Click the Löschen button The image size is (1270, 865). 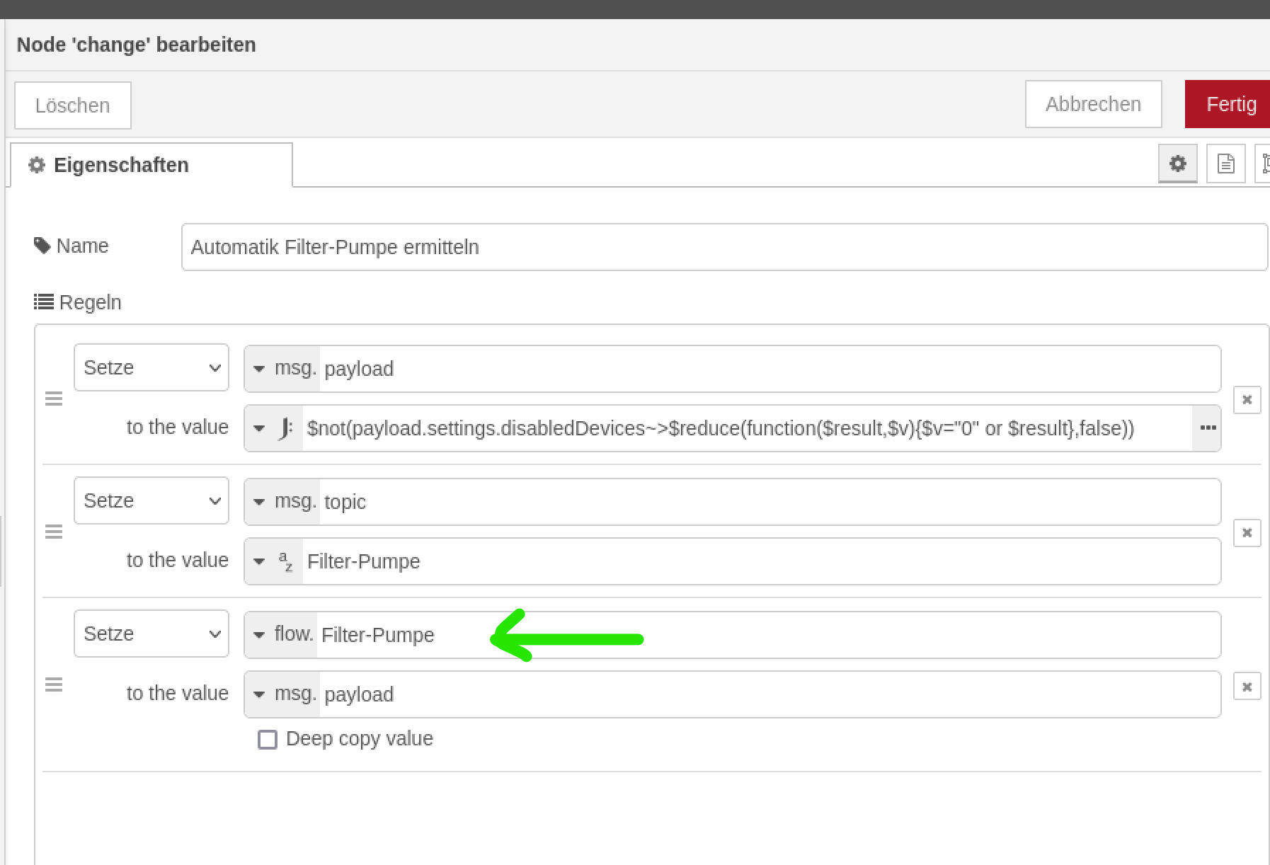click(x=73, y=105)
